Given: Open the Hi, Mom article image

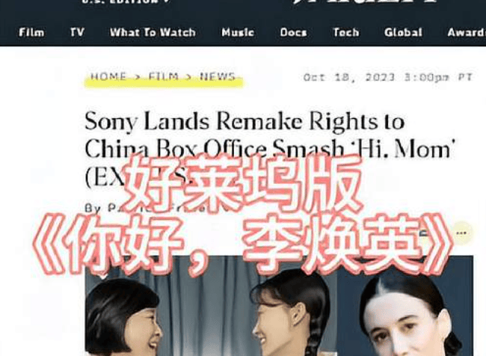Looking at the screenshot, I should [x=279, y=306].
